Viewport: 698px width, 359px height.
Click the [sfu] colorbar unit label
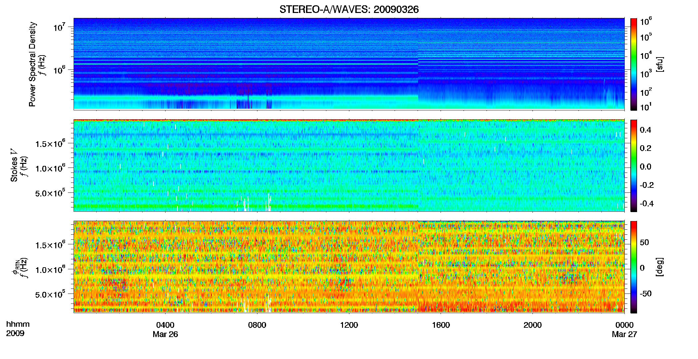pos(660,64)
